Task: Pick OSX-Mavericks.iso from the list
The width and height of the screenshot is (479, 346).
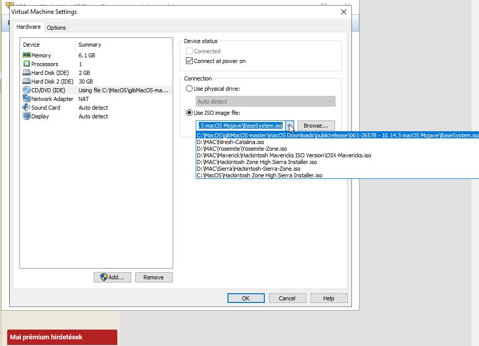Action: (x=338, y=156)
